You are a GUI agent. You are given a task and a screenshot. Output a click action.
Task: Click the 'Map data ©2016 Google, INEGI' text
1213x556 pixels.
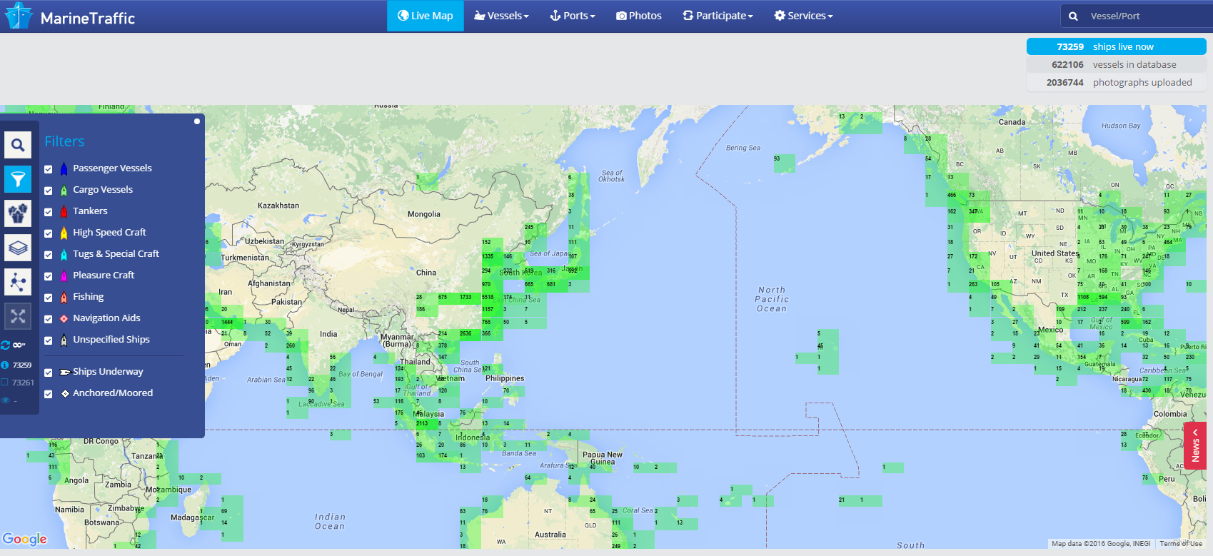click(x=1101, y=544)
